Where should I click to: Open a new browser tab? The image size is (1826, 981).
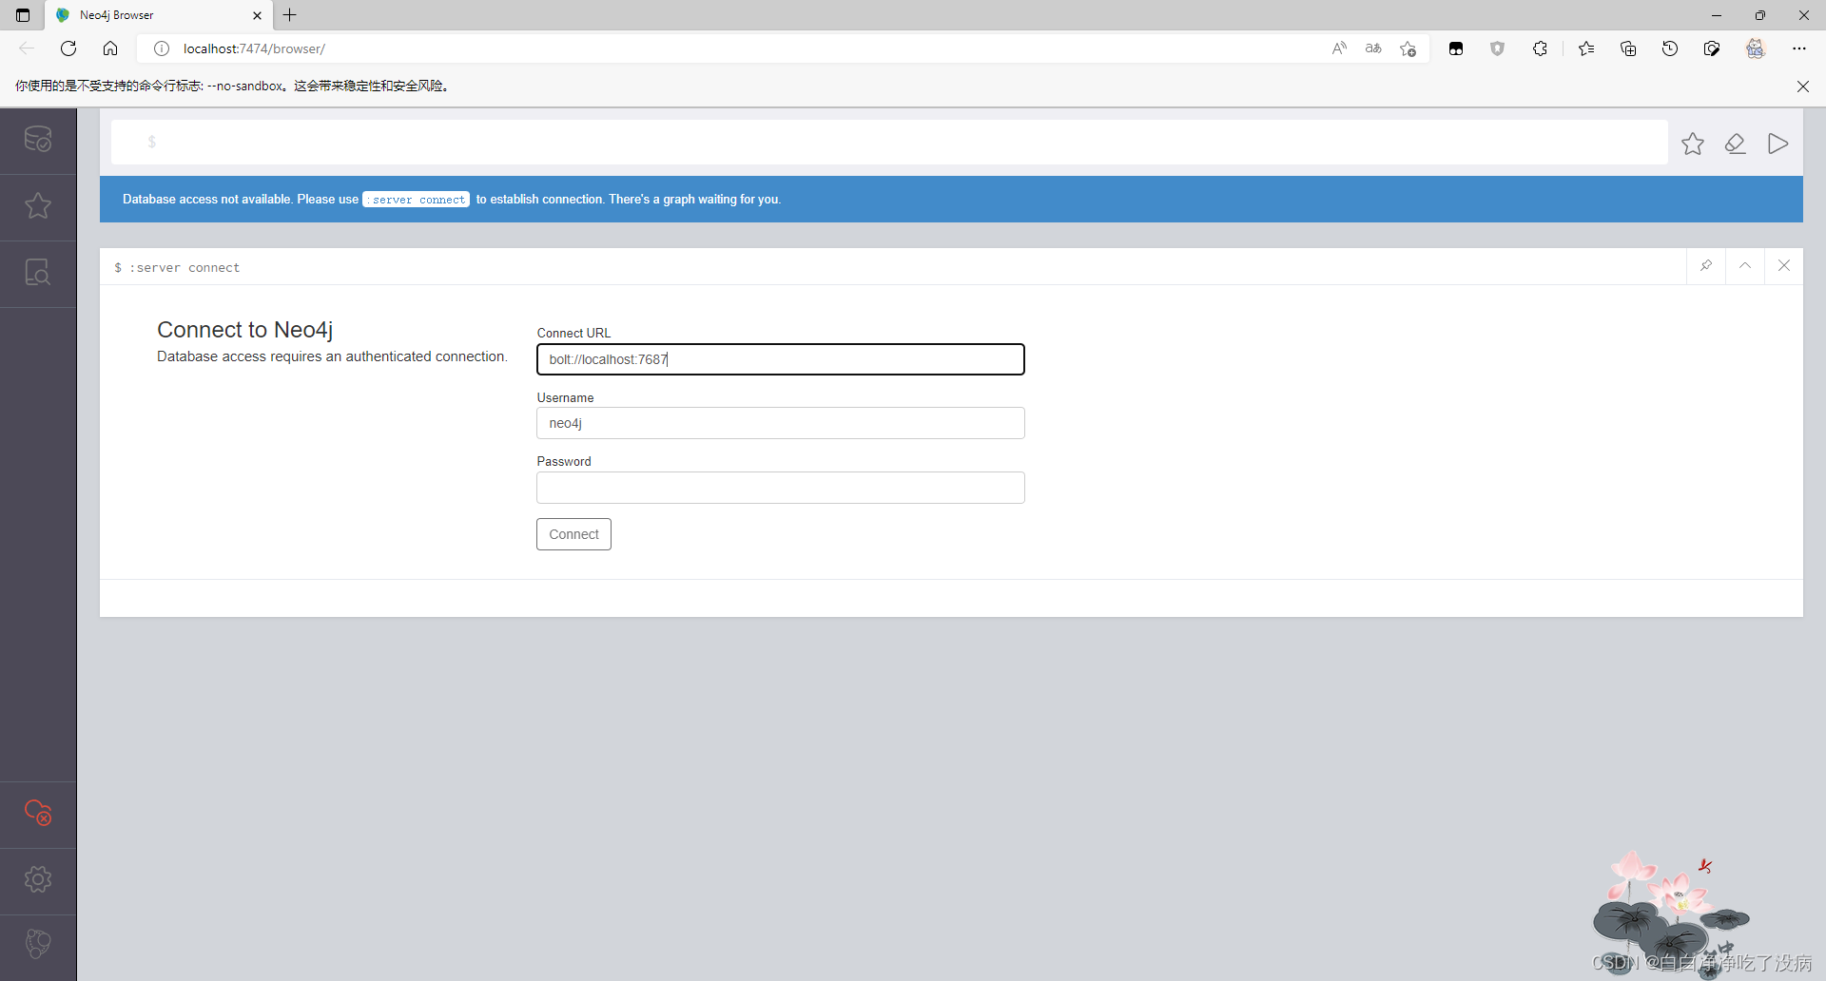pyautogui.click(x=290, y=15)
